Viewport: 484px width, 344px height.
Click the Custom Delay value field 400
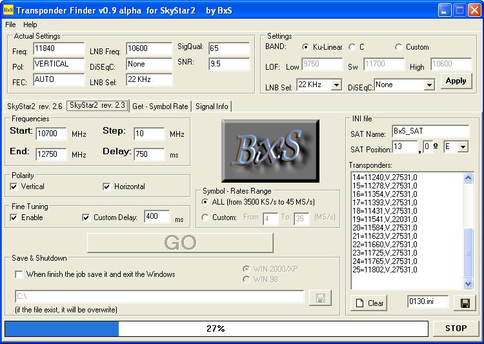click(157, 216)
